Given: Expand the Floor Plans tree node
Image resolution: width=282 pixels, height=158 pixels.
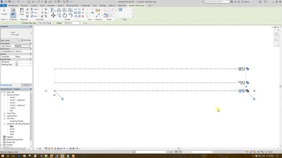Looking at the screenshot, I should tap(4, 113).
